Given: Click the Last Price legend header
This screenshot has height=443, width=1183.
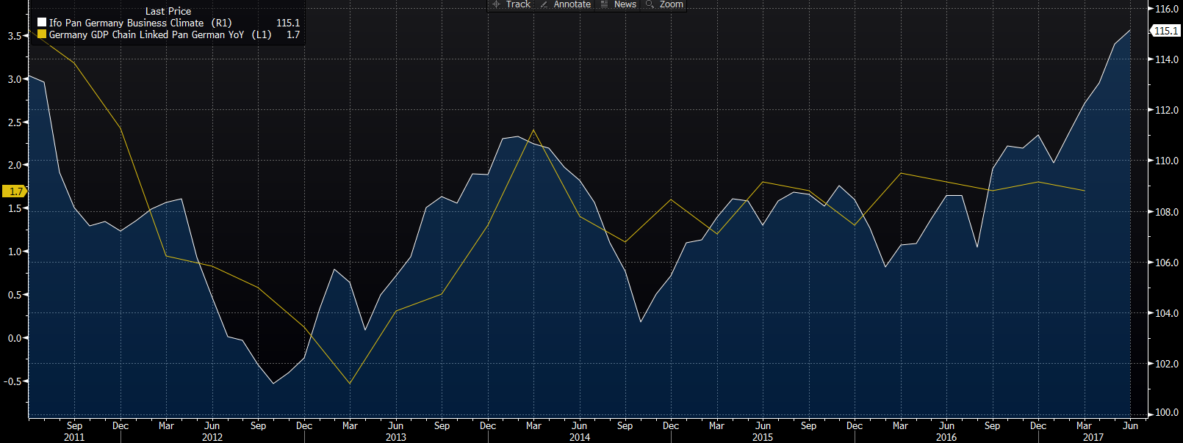Looking at the screenshot, I should (168, 11).
